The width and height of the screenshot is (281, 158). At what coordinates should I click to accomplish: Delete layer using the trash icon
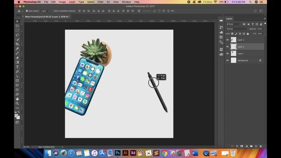click(261, 146)
